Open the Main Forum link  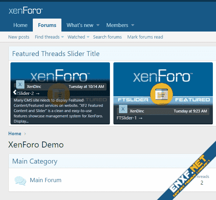[46, 180]
